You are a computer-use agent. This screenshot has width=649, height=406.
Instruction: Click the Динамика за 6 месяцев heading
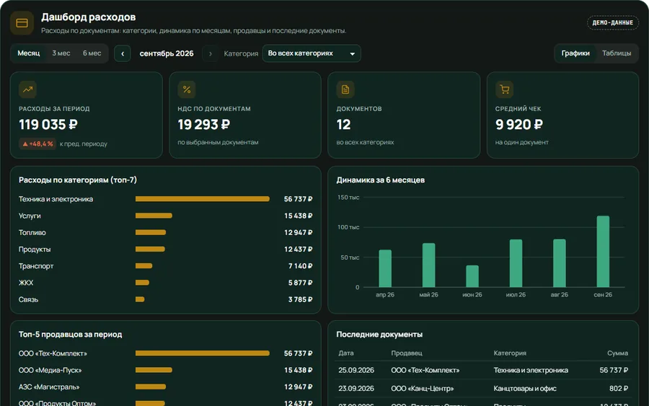coord(380,180)
